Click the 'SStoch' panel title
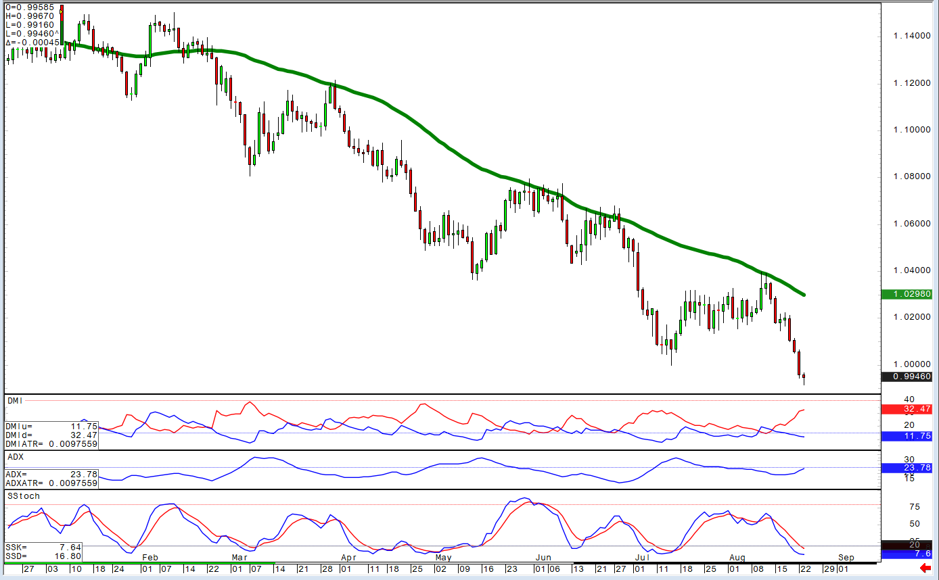This screenshot has width=939, height=580. pyautogui.click(x=24, y=496)
